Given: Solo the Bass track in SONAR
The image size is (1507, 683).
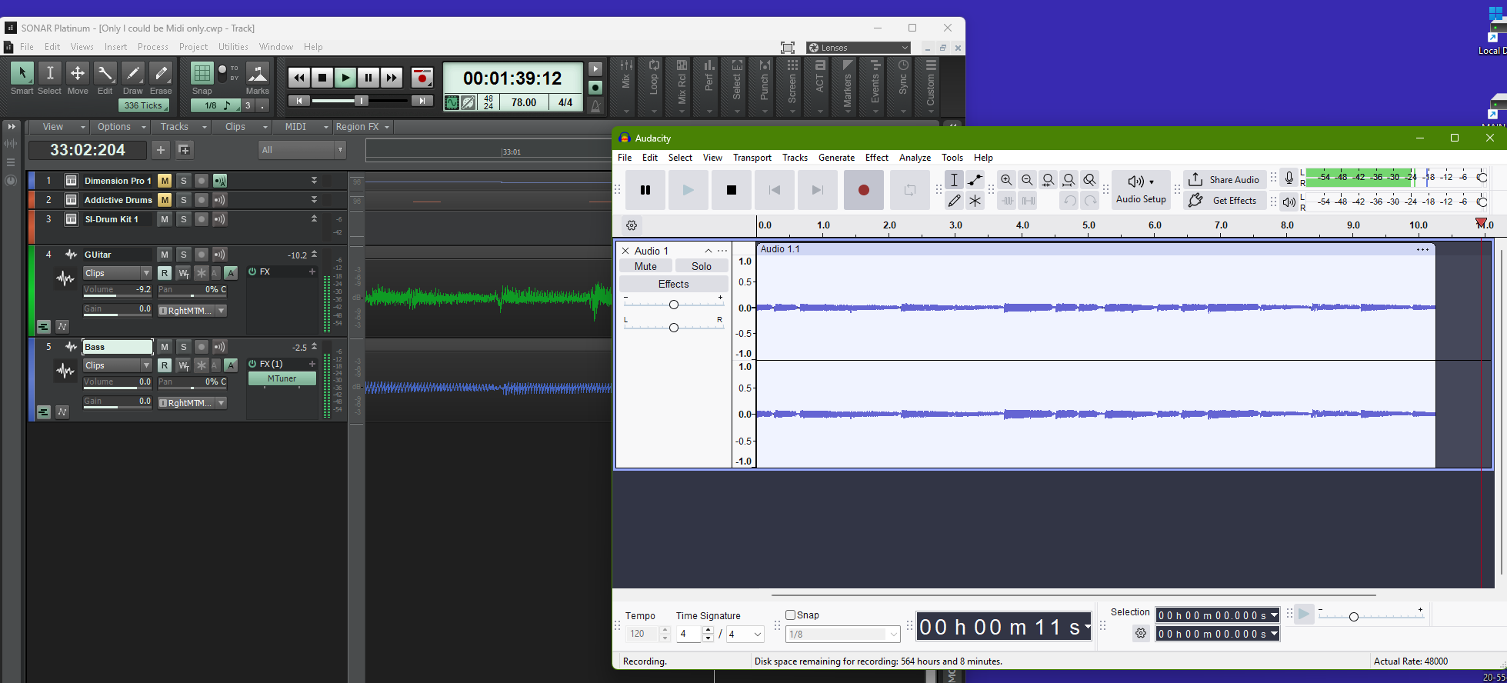Looking at the screenshot, I should tap(183, 347).
